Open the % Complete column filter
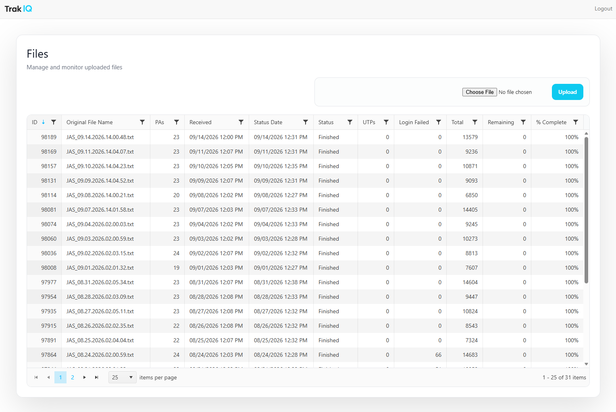The image size is (616, 412). click(576, 122)
